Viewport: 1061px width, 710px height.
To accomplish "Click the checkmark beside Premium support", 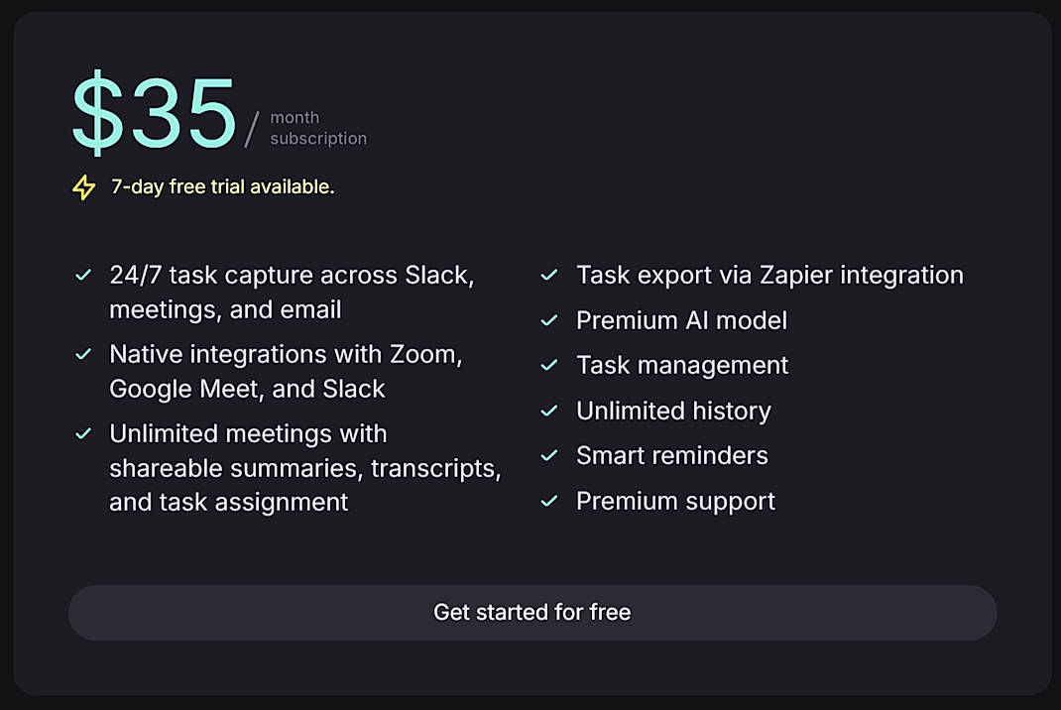I will coord(548,501).
